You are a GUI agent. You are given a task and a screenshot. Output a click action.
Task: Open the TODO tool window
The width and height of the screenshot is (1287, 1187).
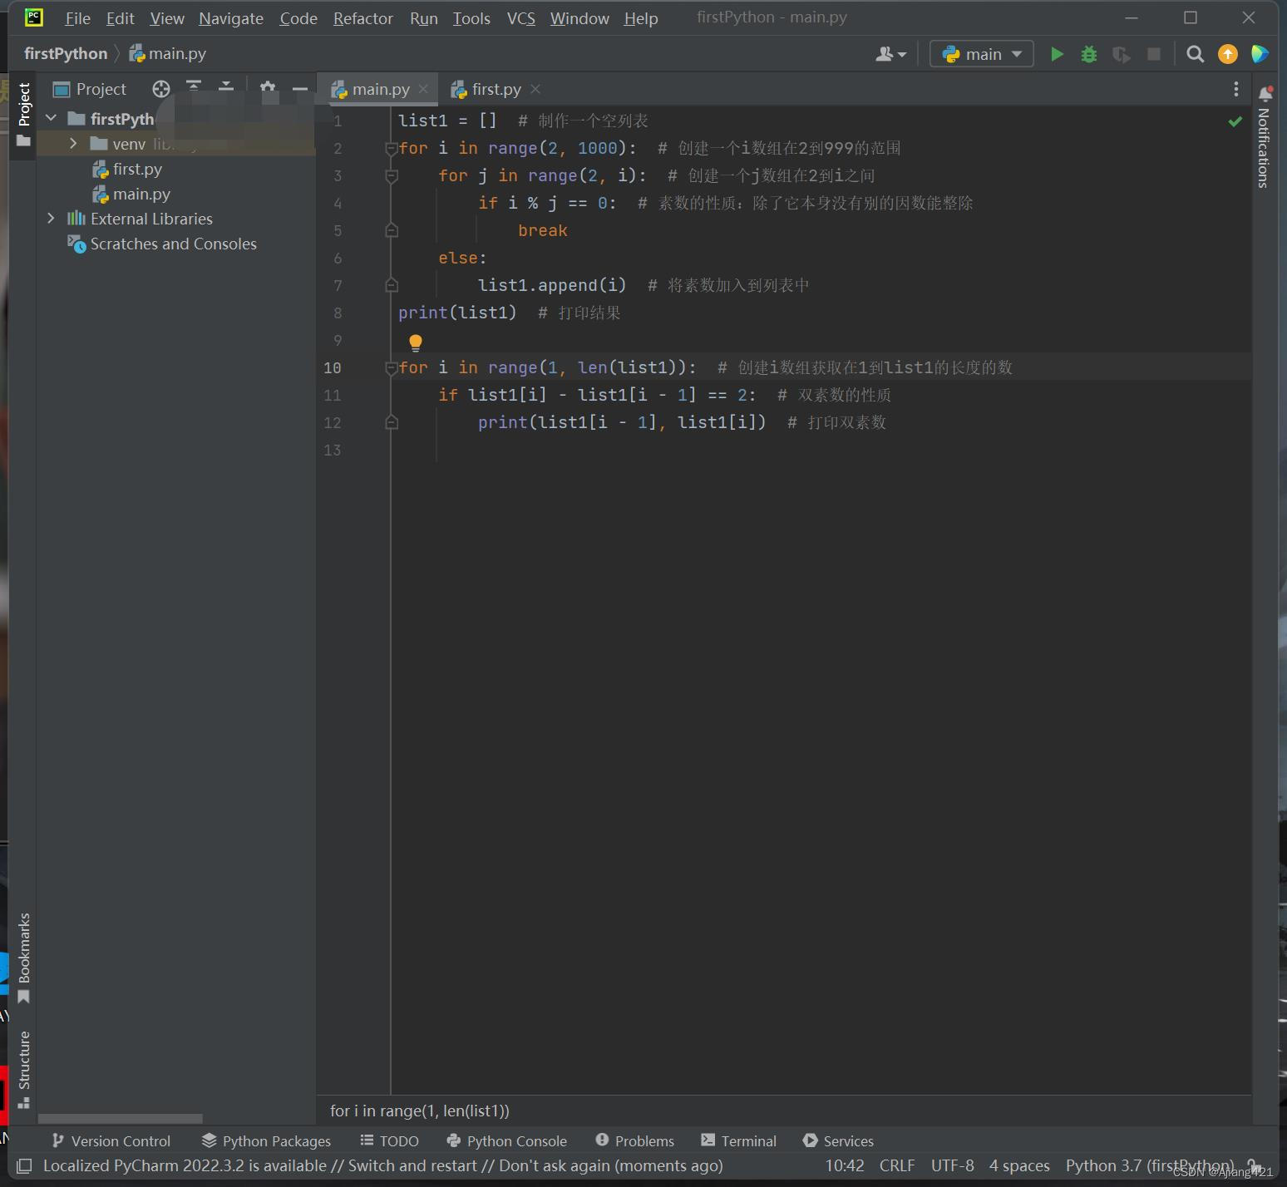point(389,1140)
